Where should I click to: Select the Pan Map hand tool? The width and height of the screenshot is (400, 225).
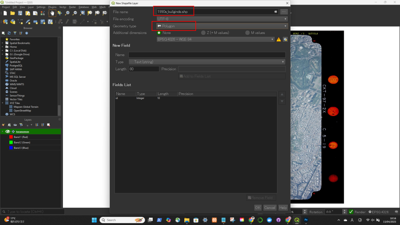point(52,13)
